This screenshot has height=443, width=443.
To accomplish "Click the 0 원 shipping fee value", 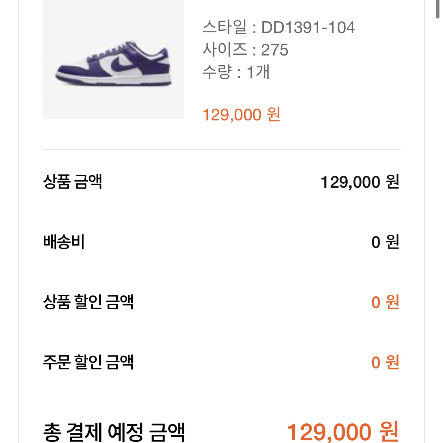I will coord(385,242).
